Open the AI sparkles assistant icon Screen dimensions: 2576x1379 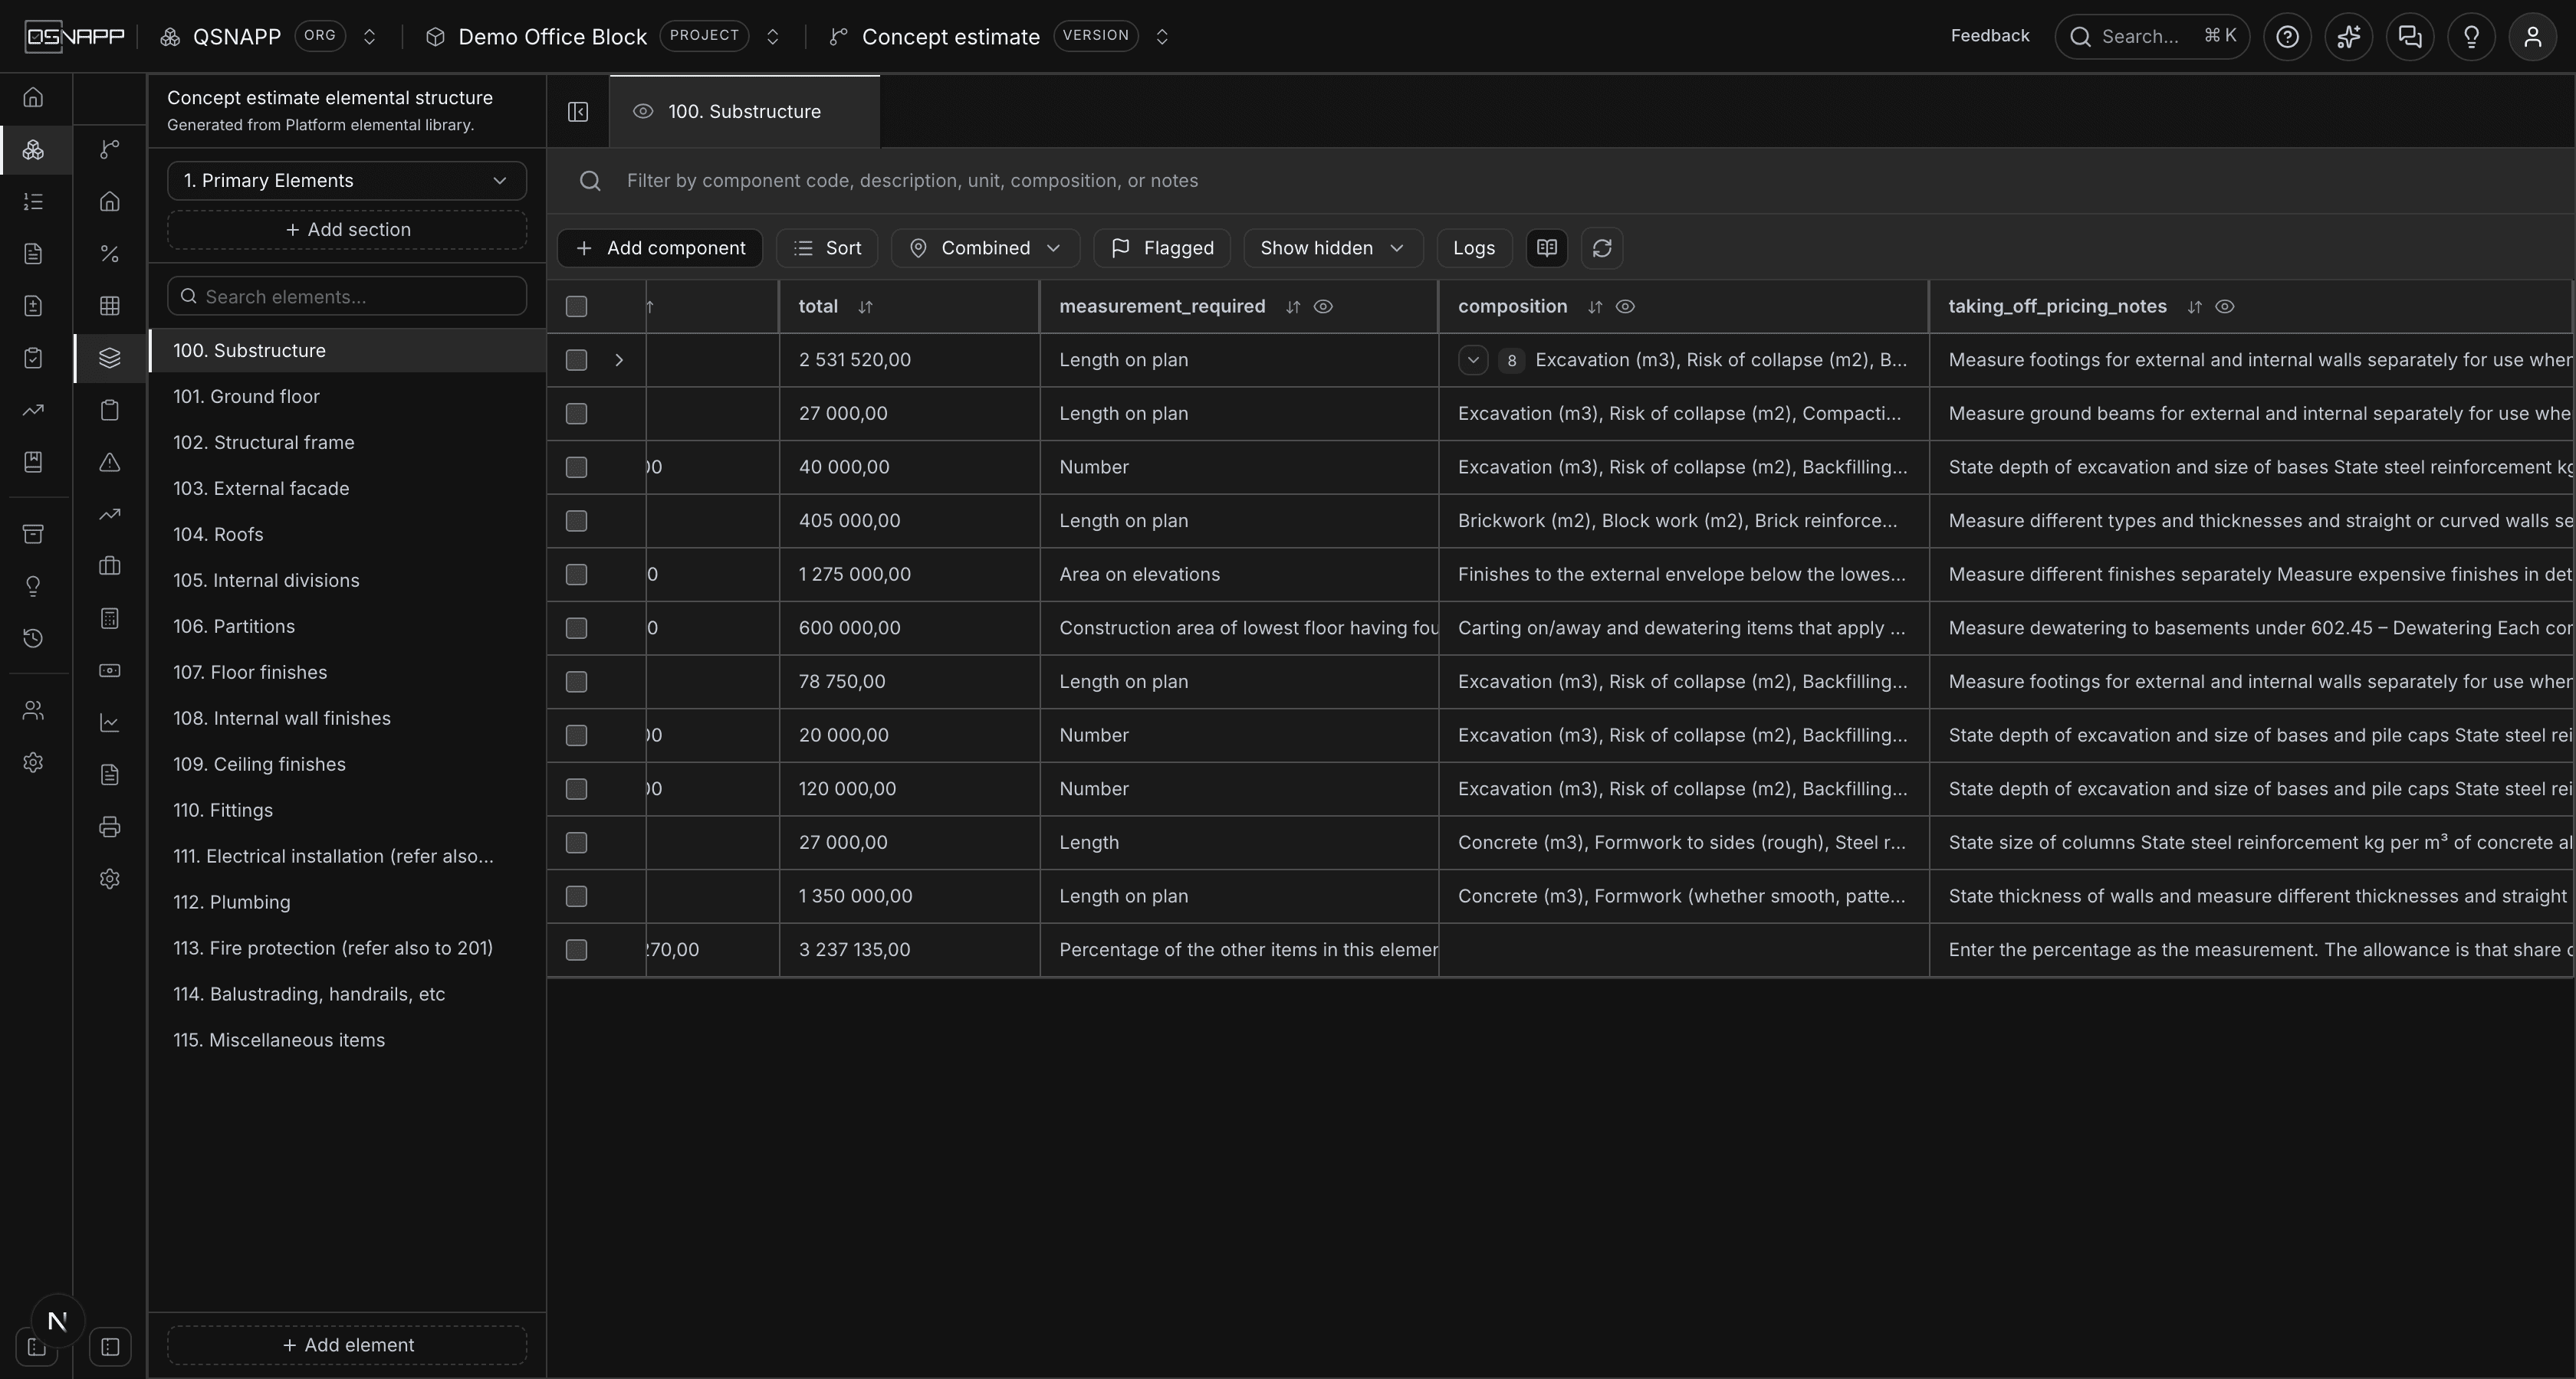pyautogui.click(x=2348, y=37)
